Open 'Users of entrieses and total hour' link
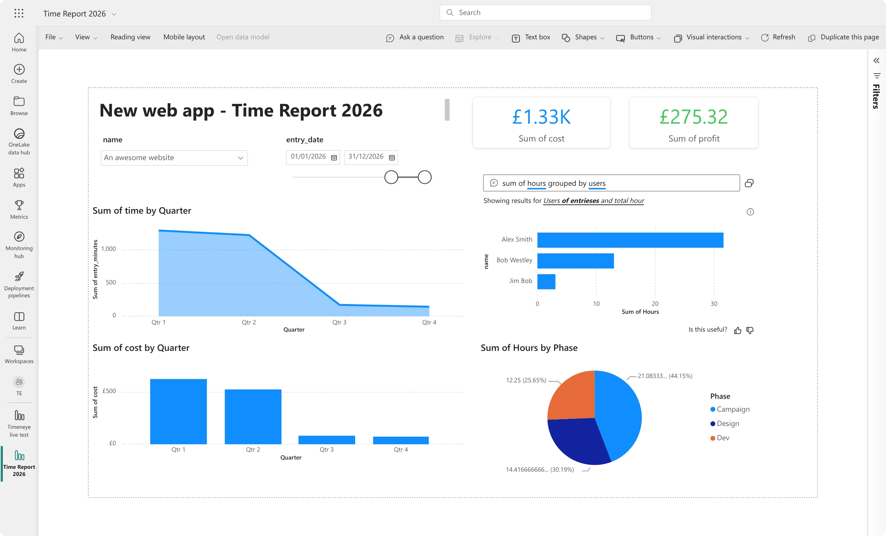This screenshot has width=886, height=536. click(593, 200)
